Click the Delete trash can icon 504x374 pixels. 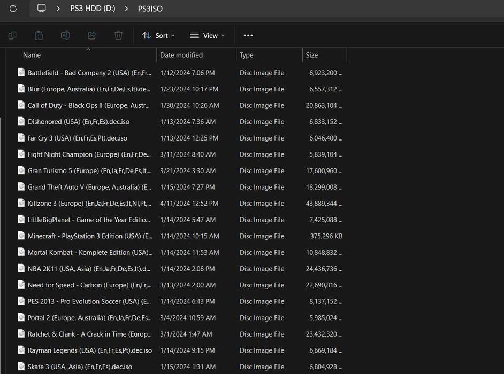coord(118,35)
